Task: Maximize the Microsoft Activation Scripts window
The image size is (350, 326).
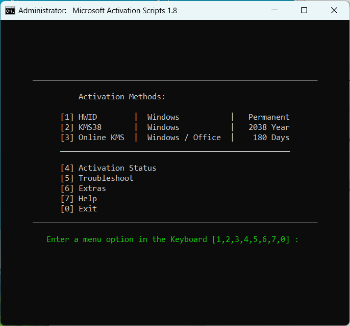Action: [304, 10]
